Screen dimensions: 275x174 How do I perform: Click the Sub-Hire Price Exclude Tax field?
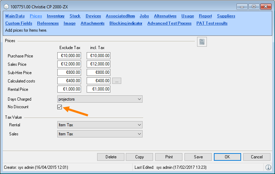69,72
